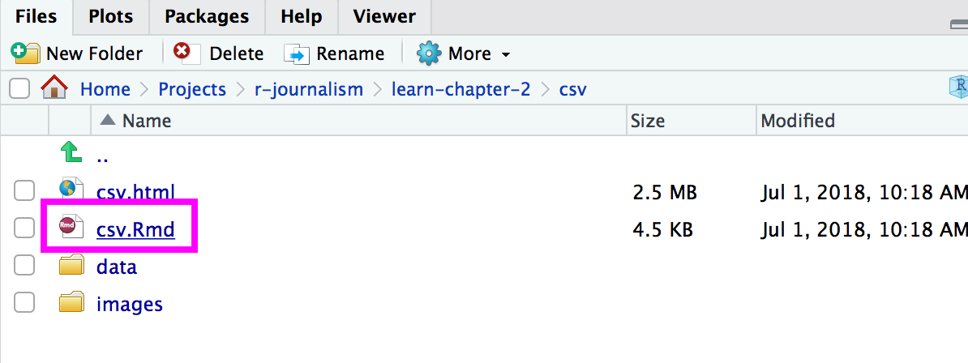The image size is (968, 363).
Task: Tick the checkbox beside csv.Rmd
Action: pyautogui.click(x=24, y=229)
